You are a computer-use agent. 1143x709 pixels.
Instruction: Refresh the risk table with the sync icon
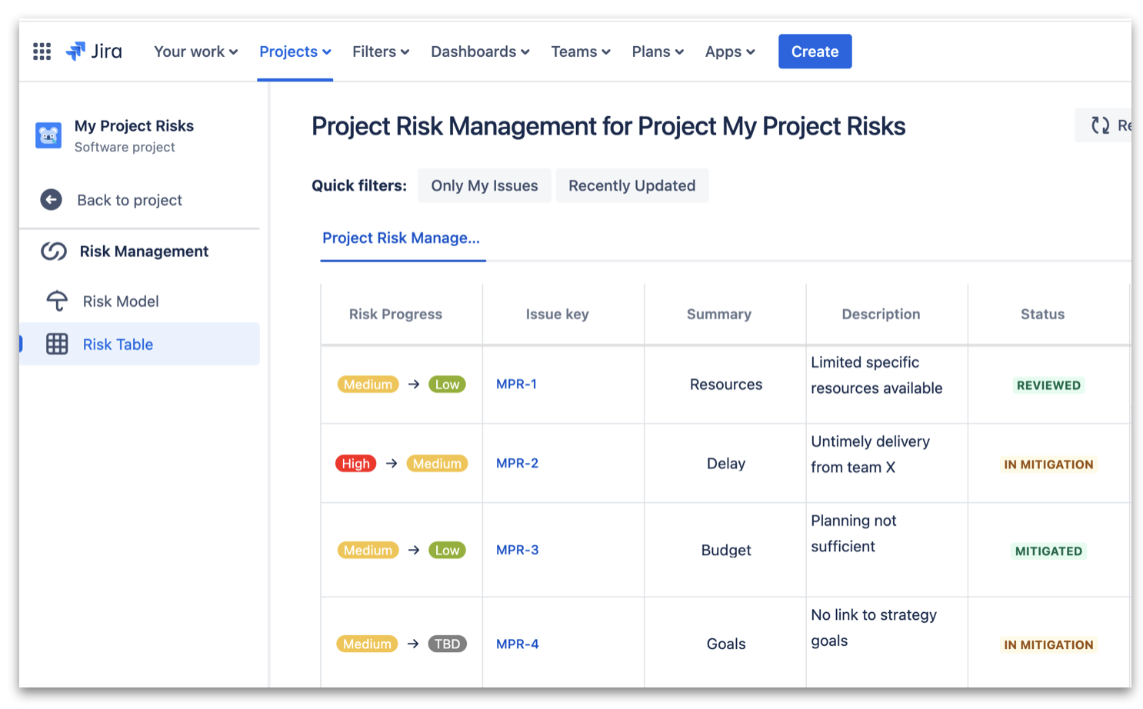[x=1101, y=125]
